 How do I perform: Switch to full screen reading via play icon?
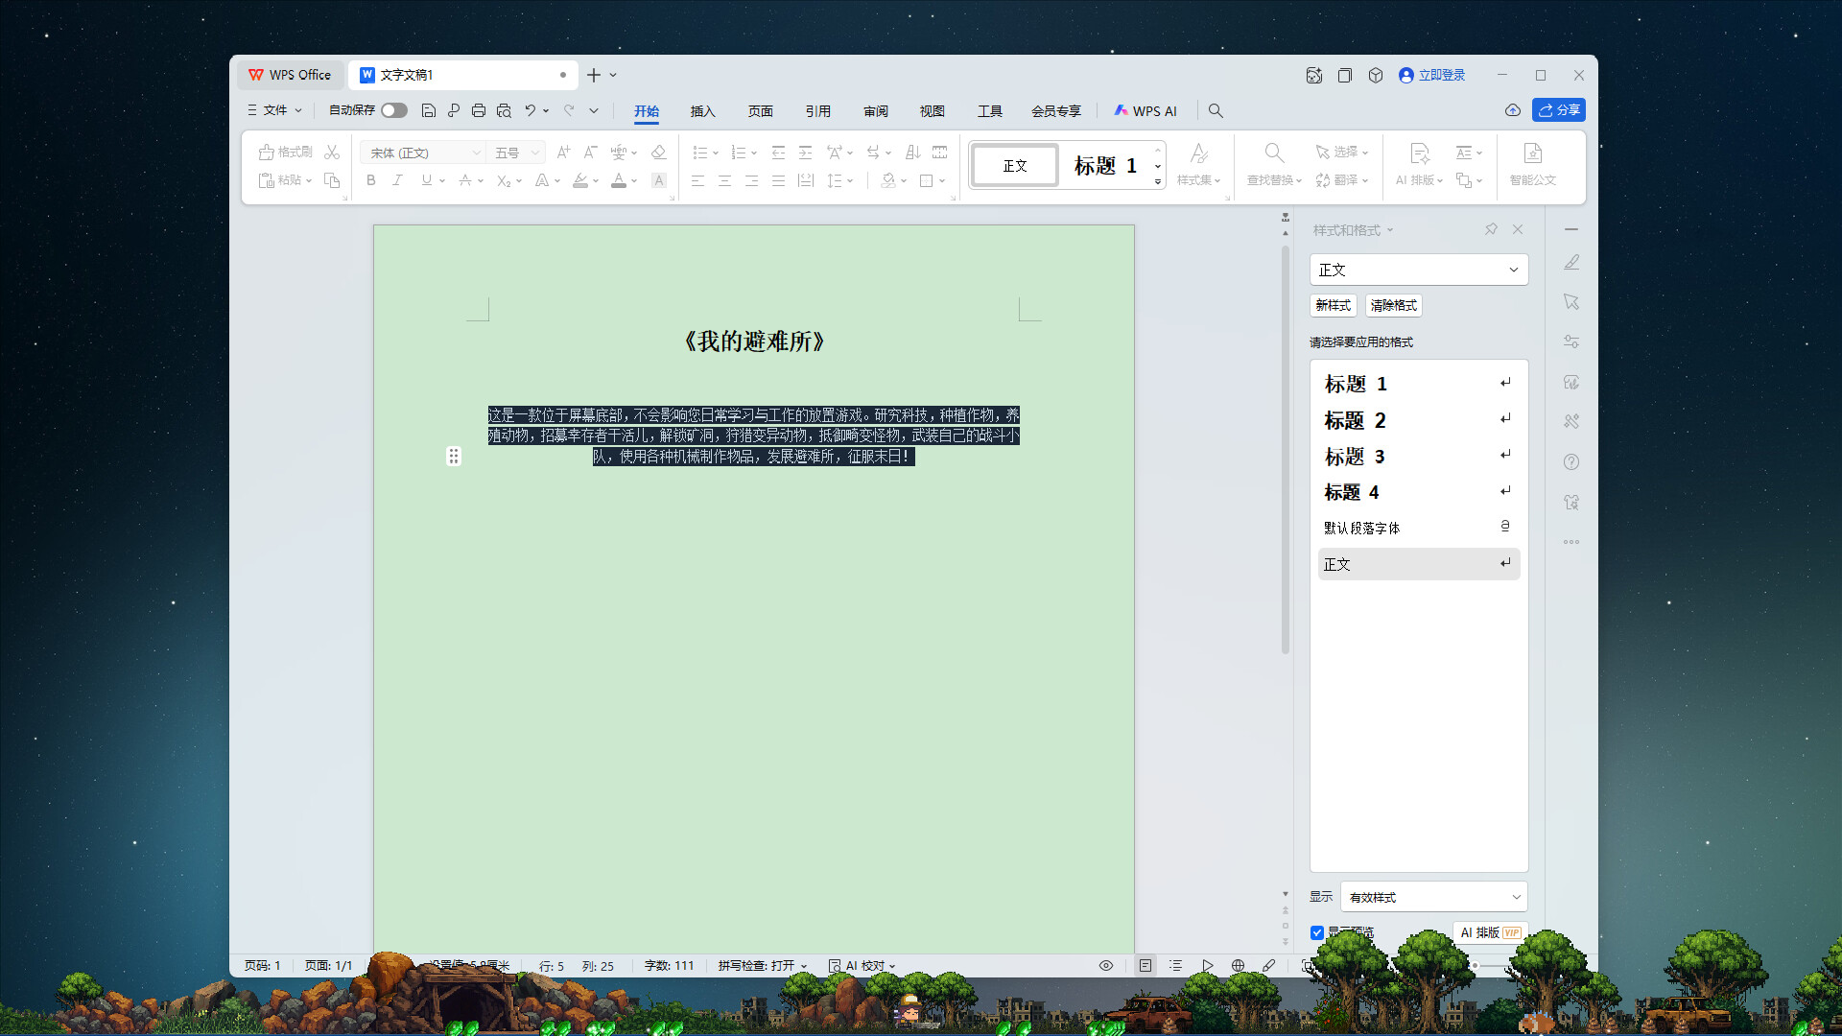point(1208,966)
